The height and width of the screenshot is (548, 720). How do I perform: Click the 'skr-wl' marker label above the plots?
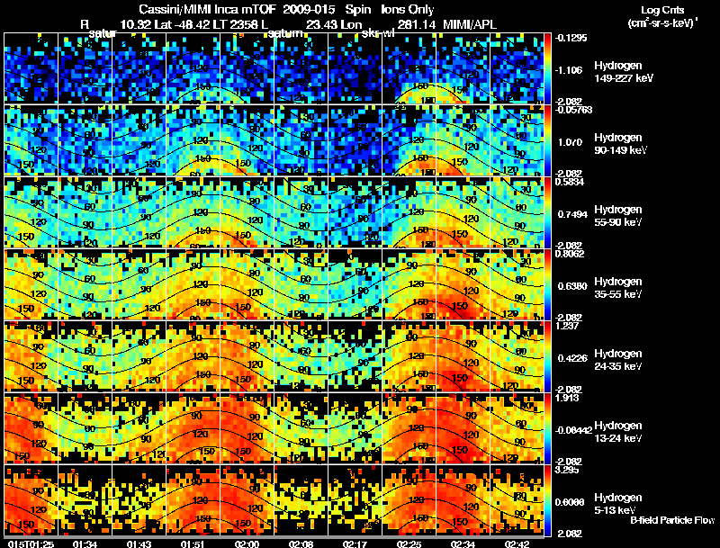[x=379, y=33]
